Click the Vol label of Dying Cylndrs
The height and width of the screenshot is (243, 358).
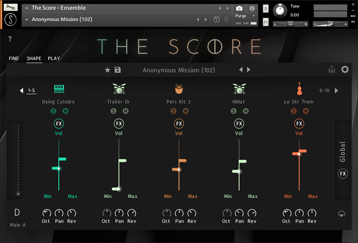click(x=59, y=133)
